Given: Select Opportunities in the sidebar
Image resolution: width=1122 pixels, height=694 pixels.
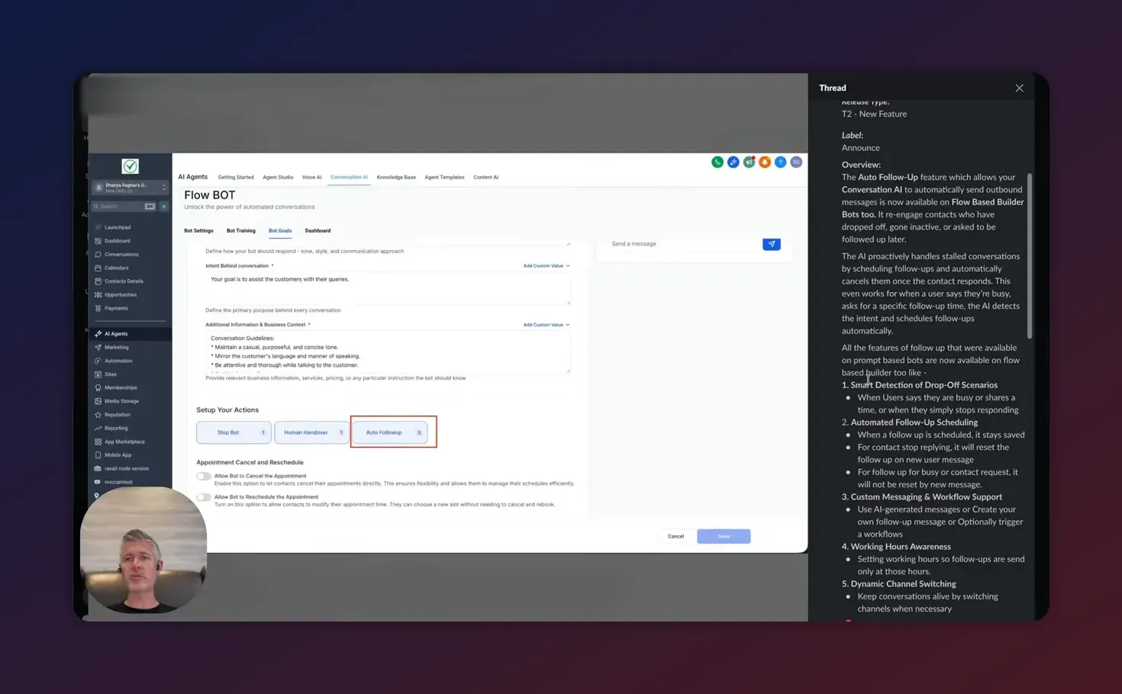Looking at the screenshot, I should (x=121, y=294).
